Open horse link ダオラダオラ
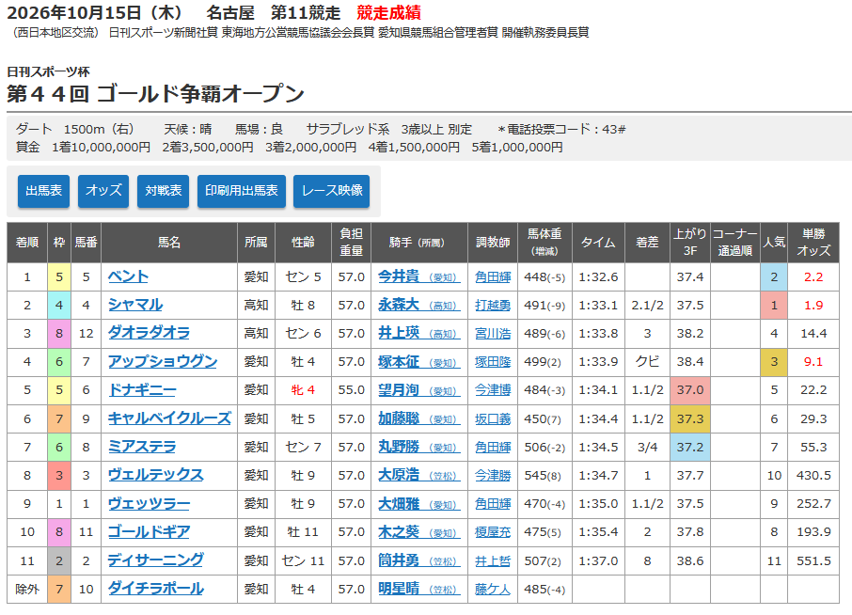 149,333
